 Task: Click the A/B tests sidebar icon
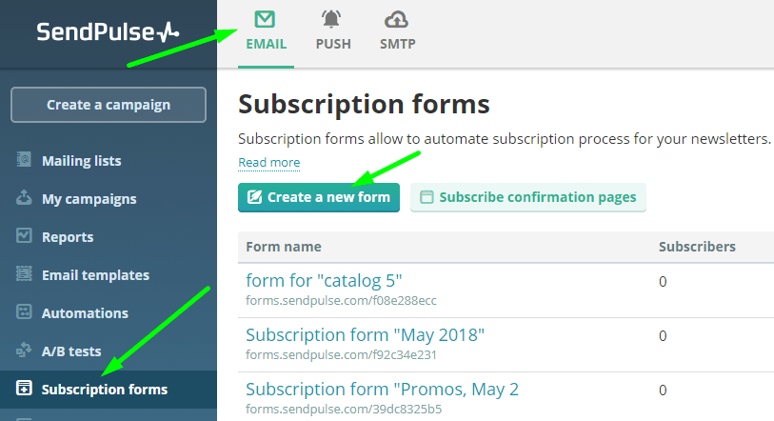[25, 351]
